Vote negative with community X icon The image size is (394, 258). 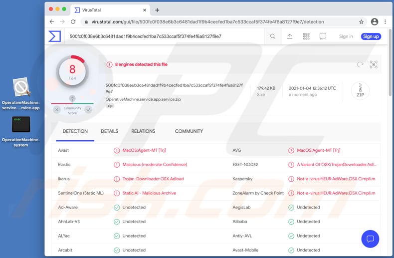tap(57, 110)
